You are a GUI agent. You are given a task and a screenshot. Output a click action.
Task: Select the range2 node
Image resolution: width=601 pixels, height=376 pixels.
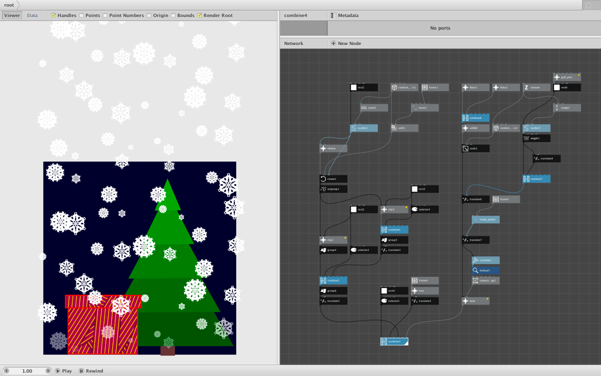coord(567,108)
